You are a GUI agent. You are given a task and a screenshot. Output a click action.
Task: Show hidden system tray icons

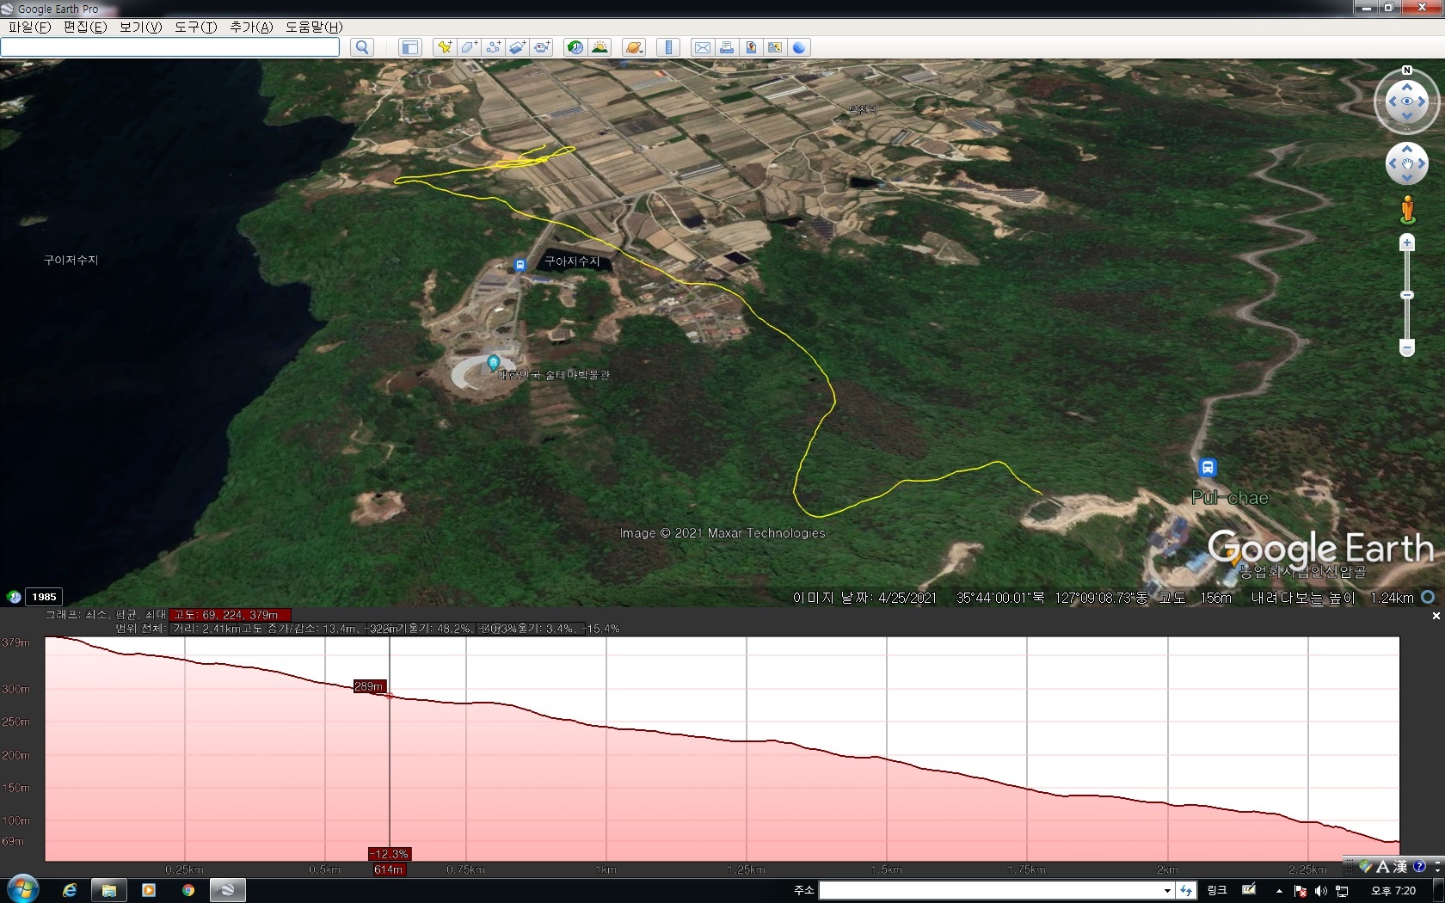point(1279,891)
